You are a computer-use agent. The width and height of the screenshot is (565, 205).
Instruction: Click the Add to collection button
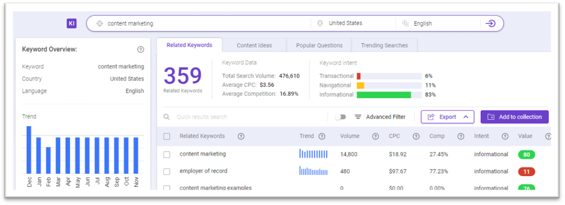click(514, 117)
